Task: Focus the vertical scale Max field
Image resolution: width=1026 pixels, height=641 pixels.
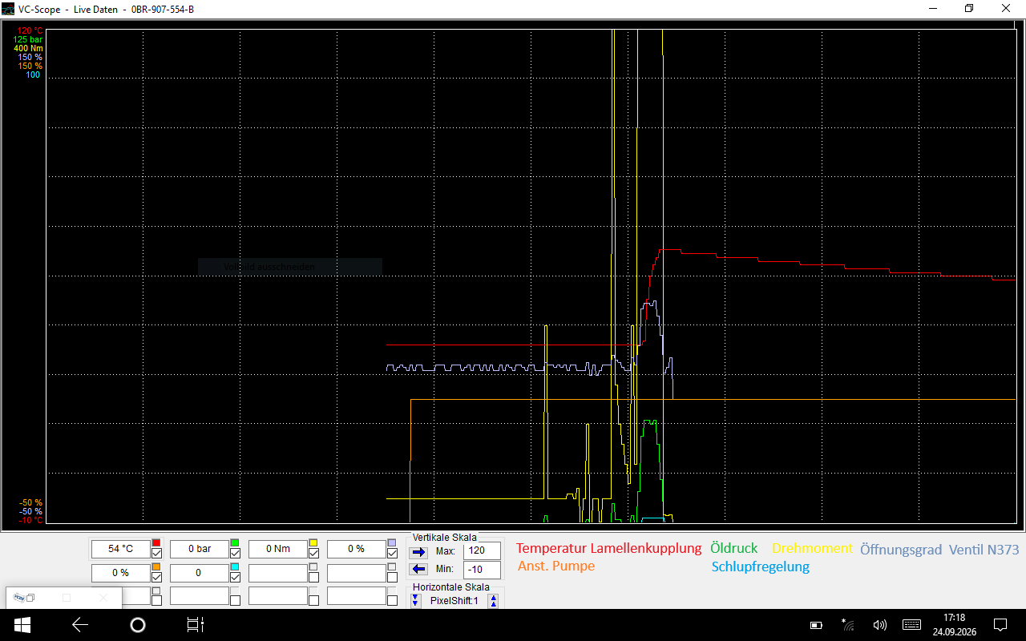Action: tap(483, 551)
